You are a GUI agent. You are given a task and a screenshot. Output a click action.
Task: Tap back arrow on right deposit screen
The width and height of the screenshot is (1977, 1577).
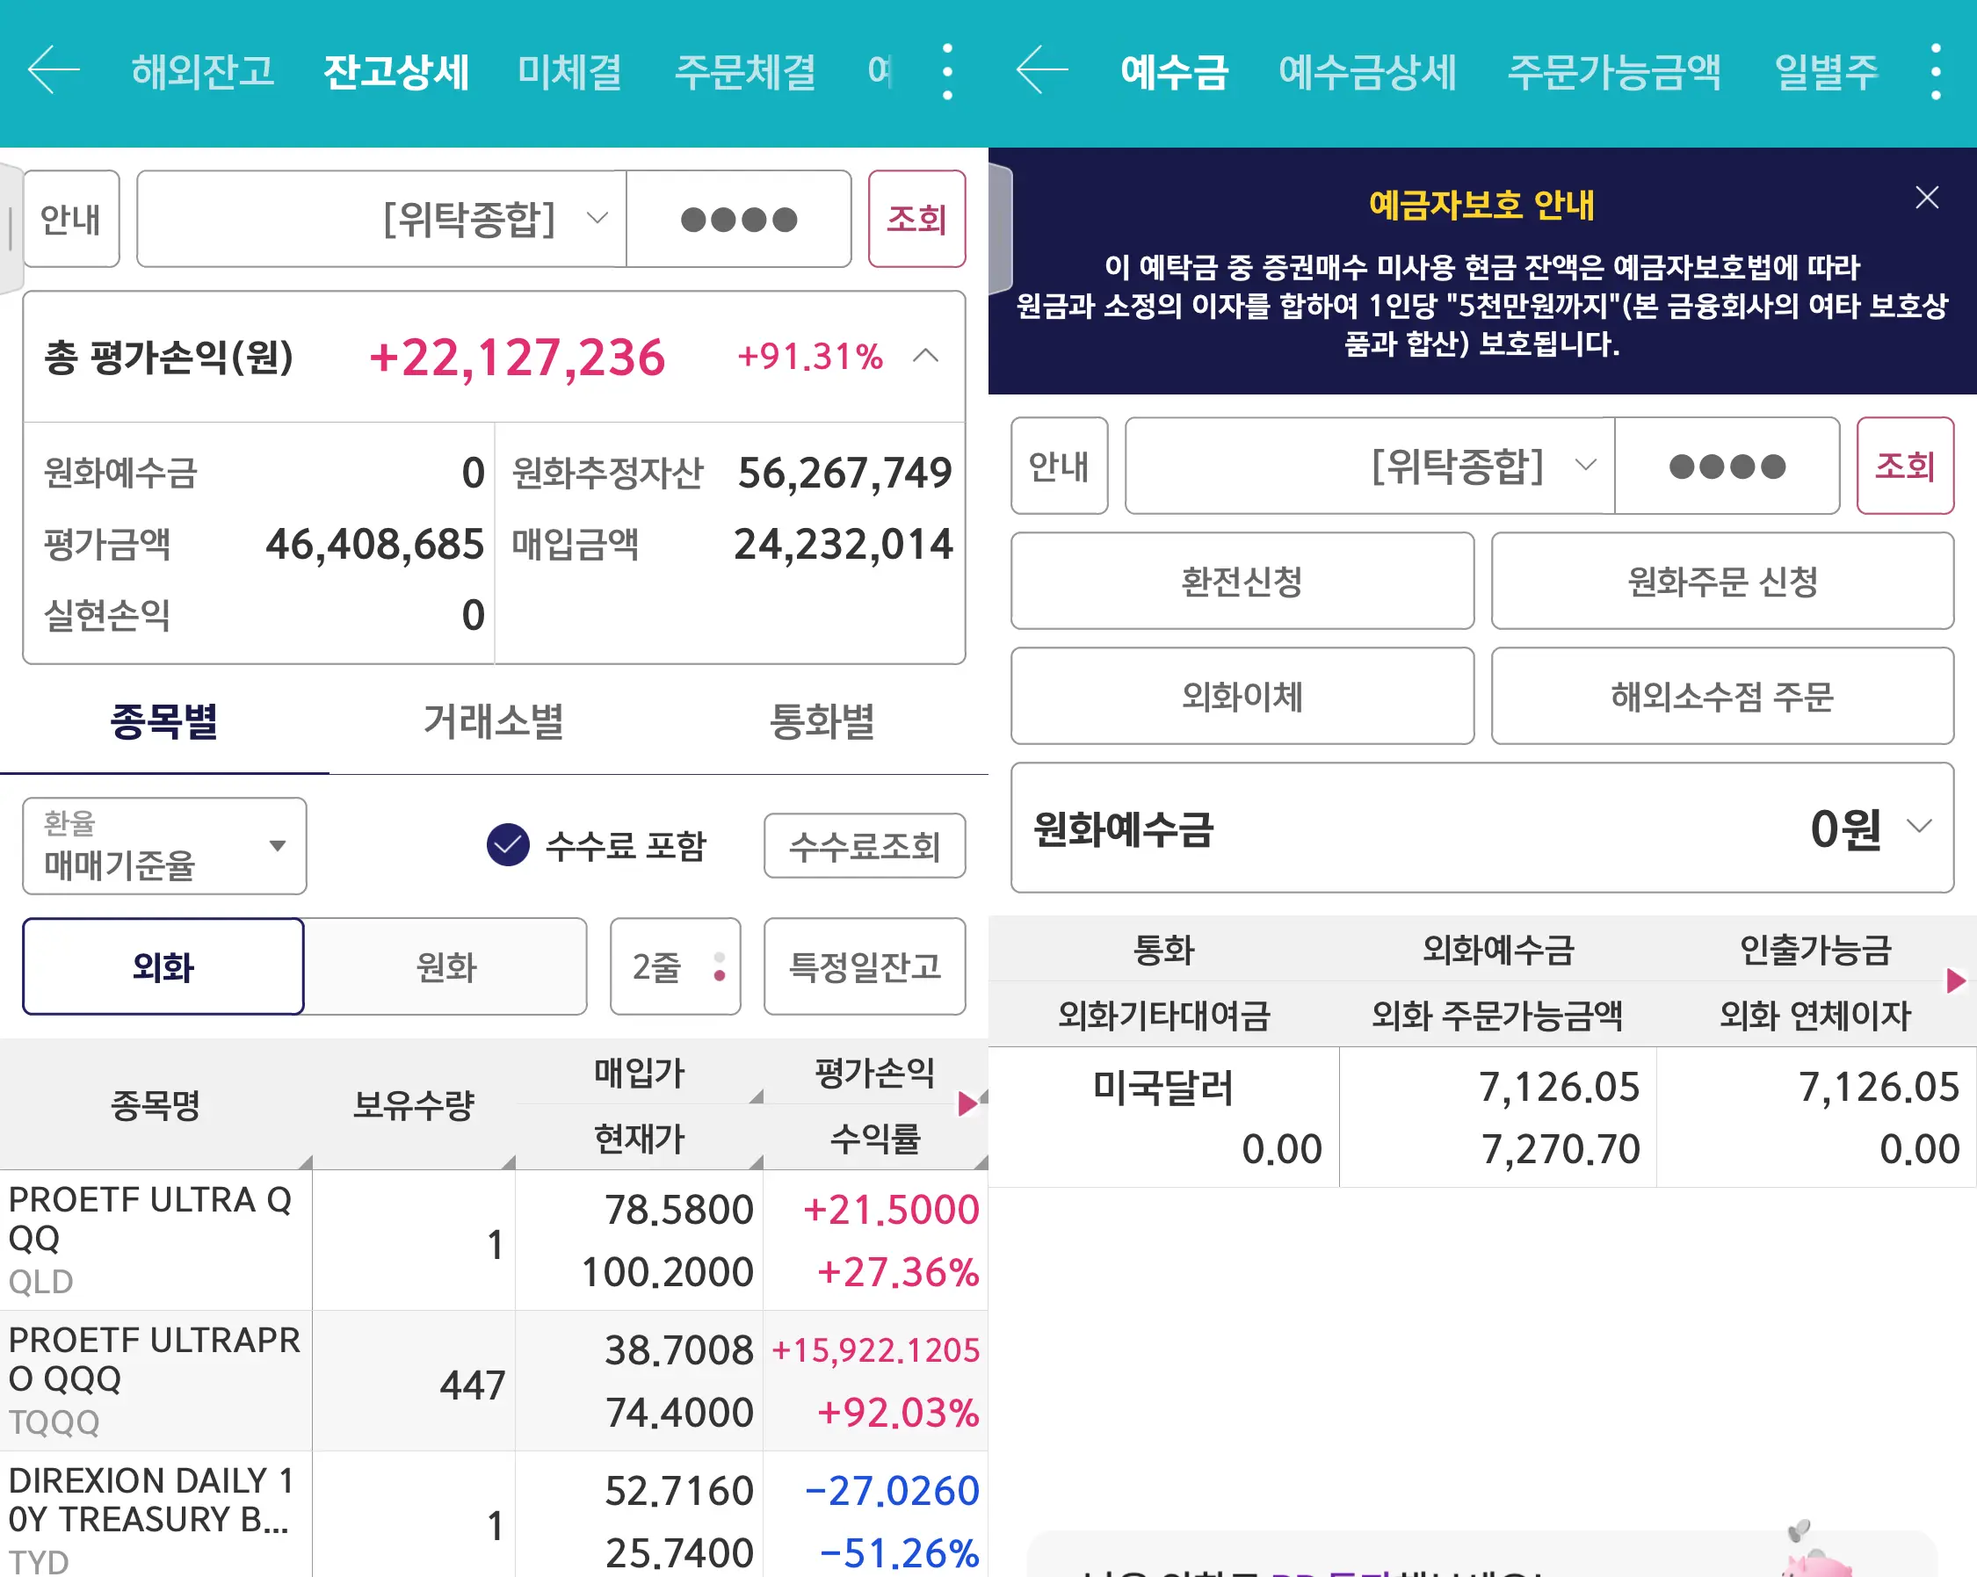tap(1042, 70)
